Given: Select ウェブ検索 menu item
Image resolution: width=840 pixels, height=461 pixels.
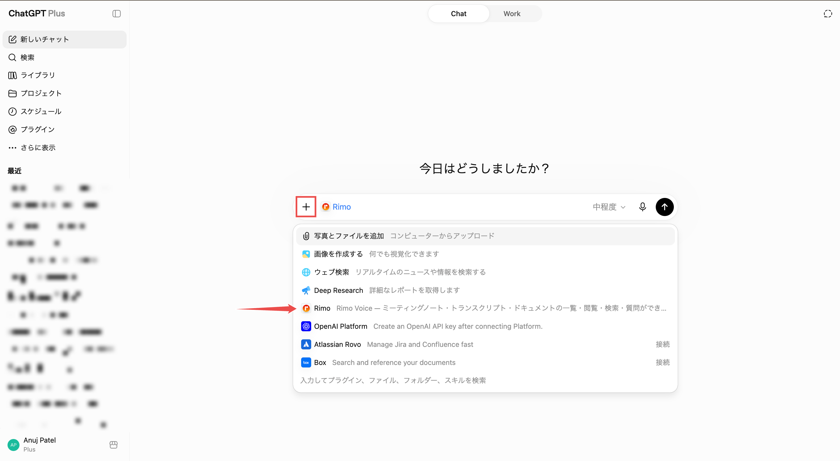Looking at the screenshot, I should click(x=485, y=272).
